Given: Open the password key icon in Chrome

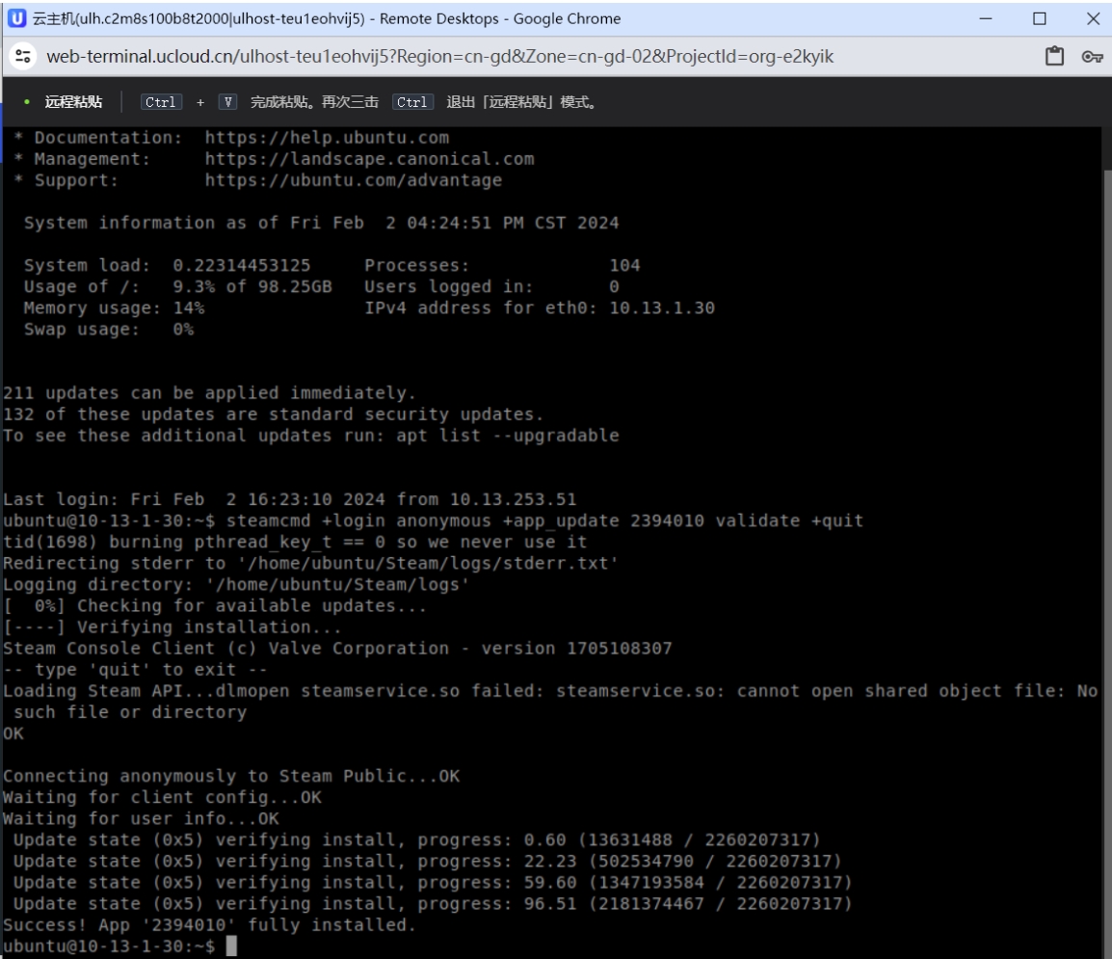Looking at the screenshot, I should pos(1092,57).
